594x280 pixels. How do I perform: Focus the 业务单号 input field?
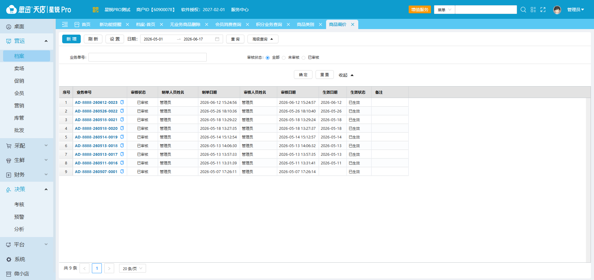[148, 57]
